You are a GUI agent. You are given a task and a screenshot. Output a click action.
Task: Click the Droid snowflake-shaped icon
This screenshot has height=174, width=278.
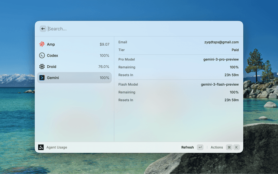pos(42,67)
